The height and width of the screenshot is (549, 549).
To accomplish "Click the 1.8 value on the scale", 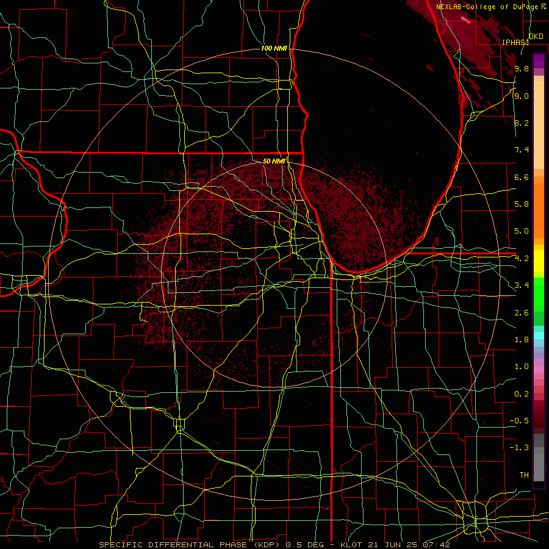I will pos(522,340).
